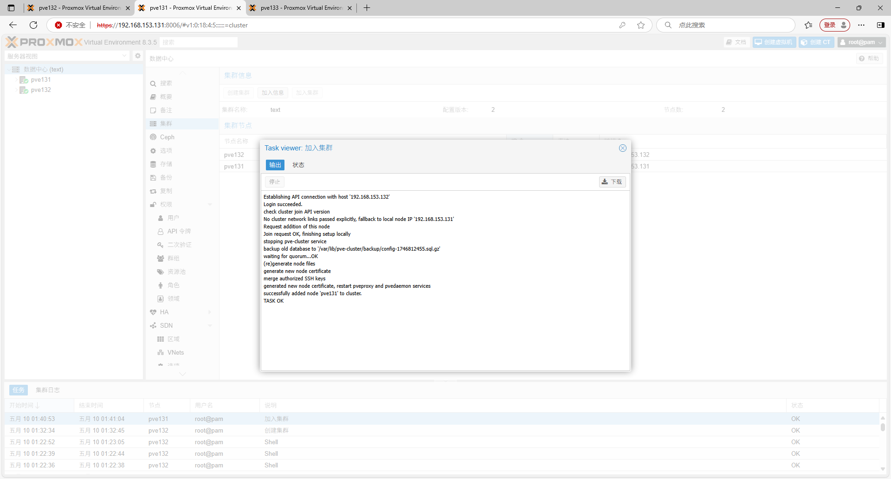Click the 创建 CT button

pos(816,42)
